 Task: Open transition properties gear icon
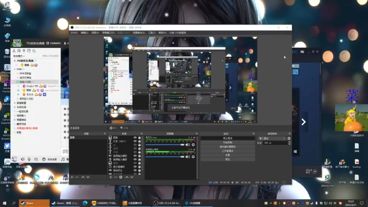(x=289, y=138)
